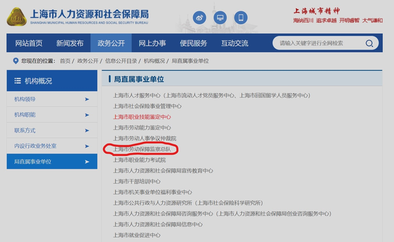
Task: Open 上海市就业促进中心 link
Action: pyautogui.click(x=137, y=235)
